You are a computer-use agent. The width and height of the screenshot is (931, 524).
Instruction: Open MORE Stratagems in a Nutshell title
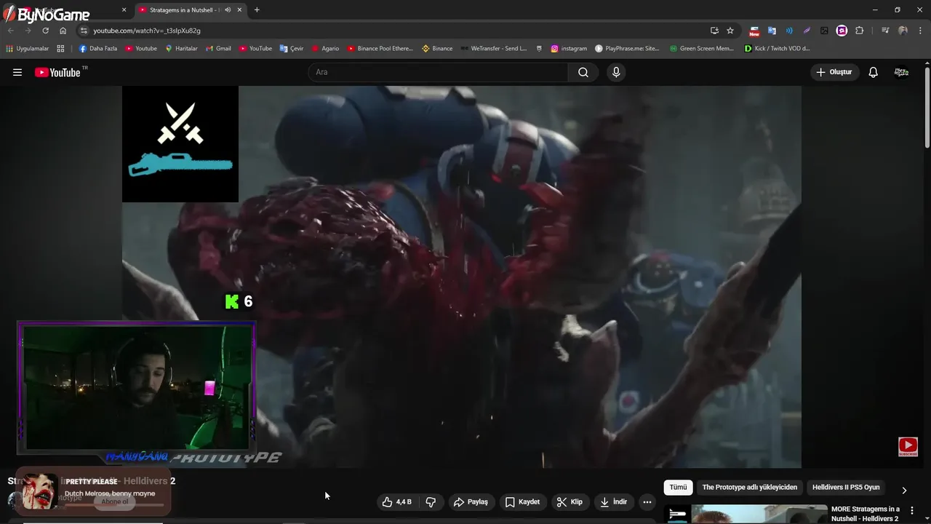click(866, 513)
